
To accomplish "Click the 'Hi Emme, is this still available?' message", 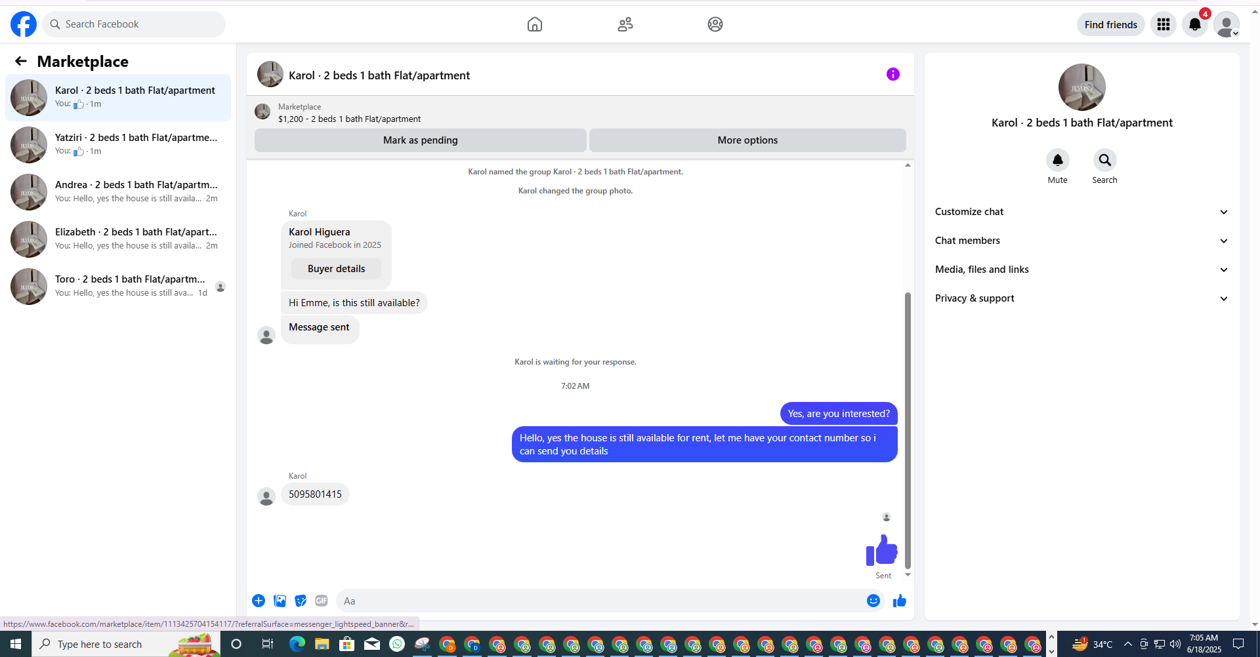I will (x=354, y=303).
